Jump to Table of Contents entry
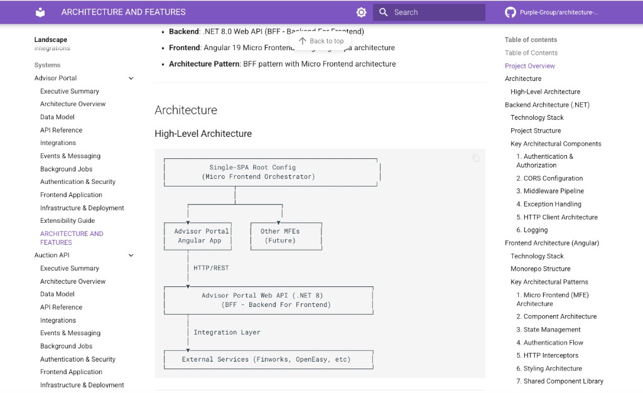 tap(531, 53)
